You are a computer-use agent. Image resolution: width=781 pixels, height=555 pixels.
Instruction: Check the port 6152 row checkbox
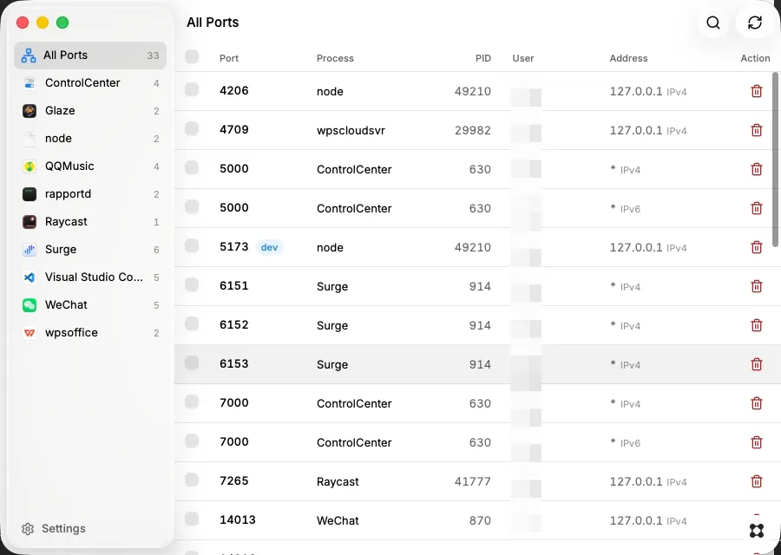192,323
